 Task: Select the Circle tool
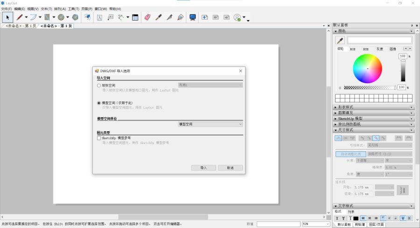pos(61,17)
